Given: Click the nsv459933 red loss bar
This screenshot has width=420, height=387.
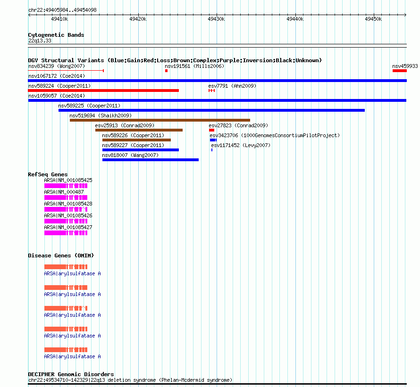Looking at the screenshot, I should point(400,71).
